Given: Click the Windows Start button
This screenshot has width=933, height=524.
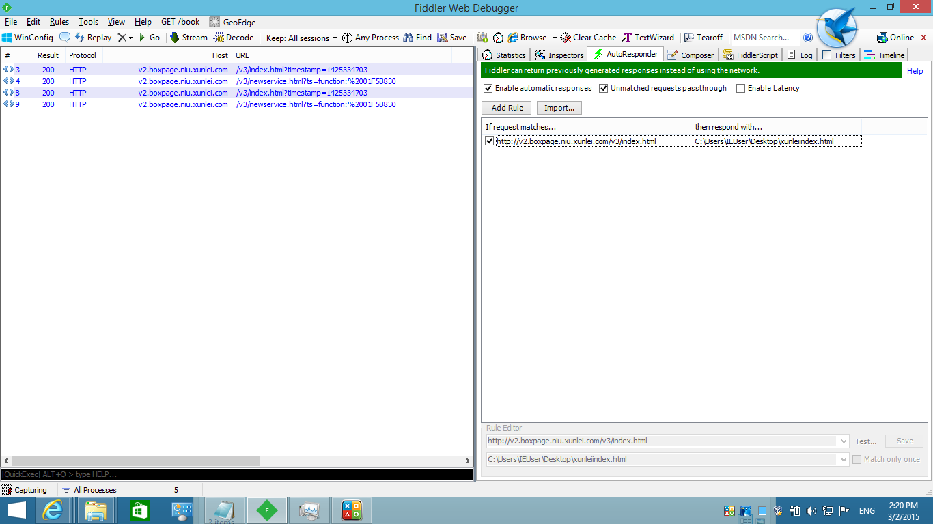Looking at the screenshot, I should coord(16,510).
